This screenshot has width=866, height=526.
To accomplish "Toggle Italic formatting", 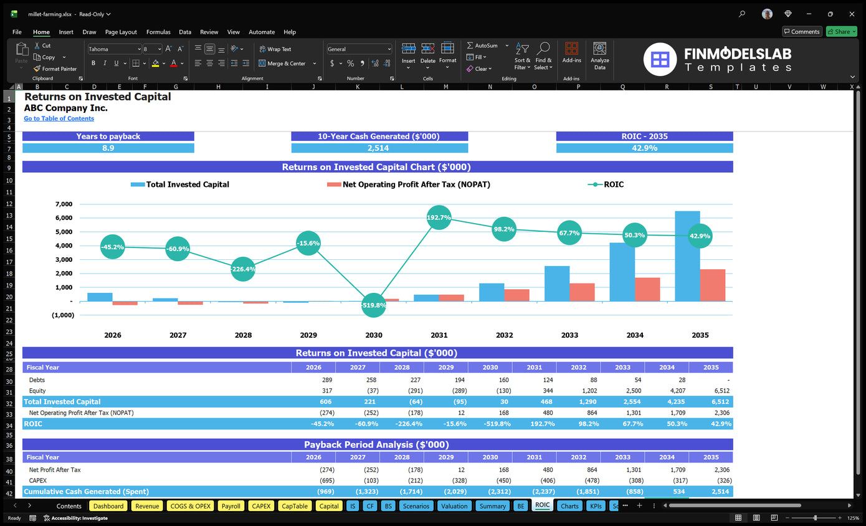I will [105, 63].
